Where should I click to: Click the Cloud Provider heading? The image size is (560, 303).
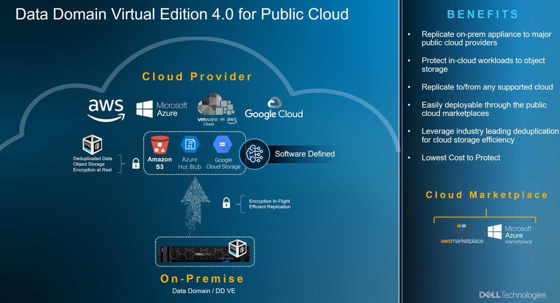[197, 77]
